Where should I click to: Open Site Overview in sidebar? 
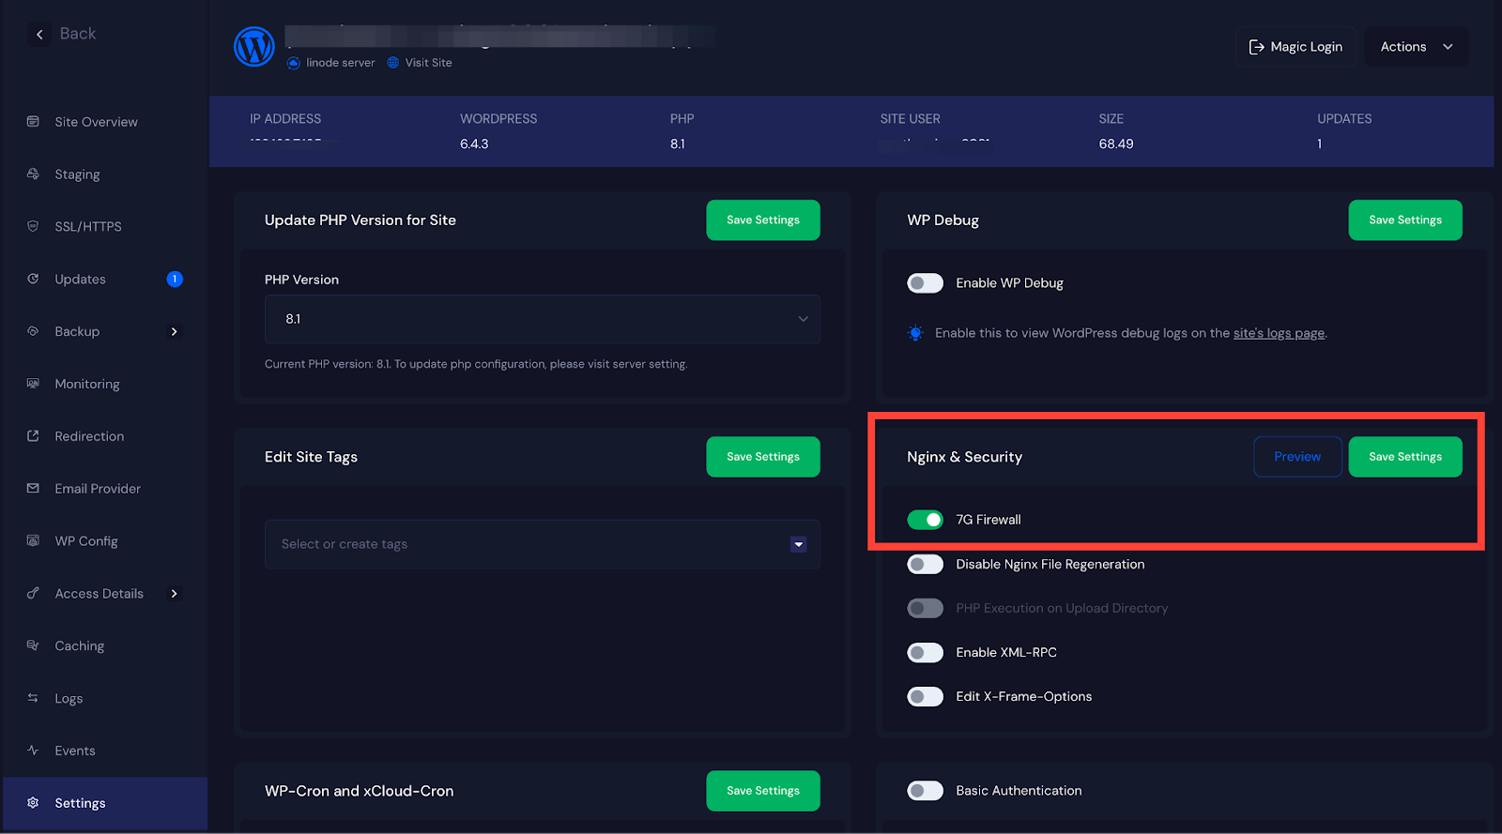[96, 122]
